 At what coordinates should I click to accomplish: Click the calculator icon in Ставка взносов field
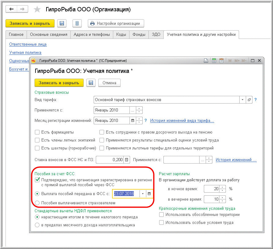pos(127,160)
